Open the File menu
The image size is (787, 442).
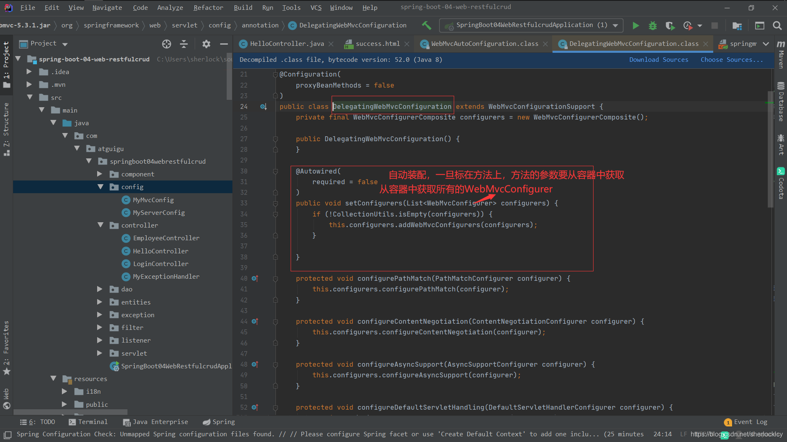click(27, 7)
